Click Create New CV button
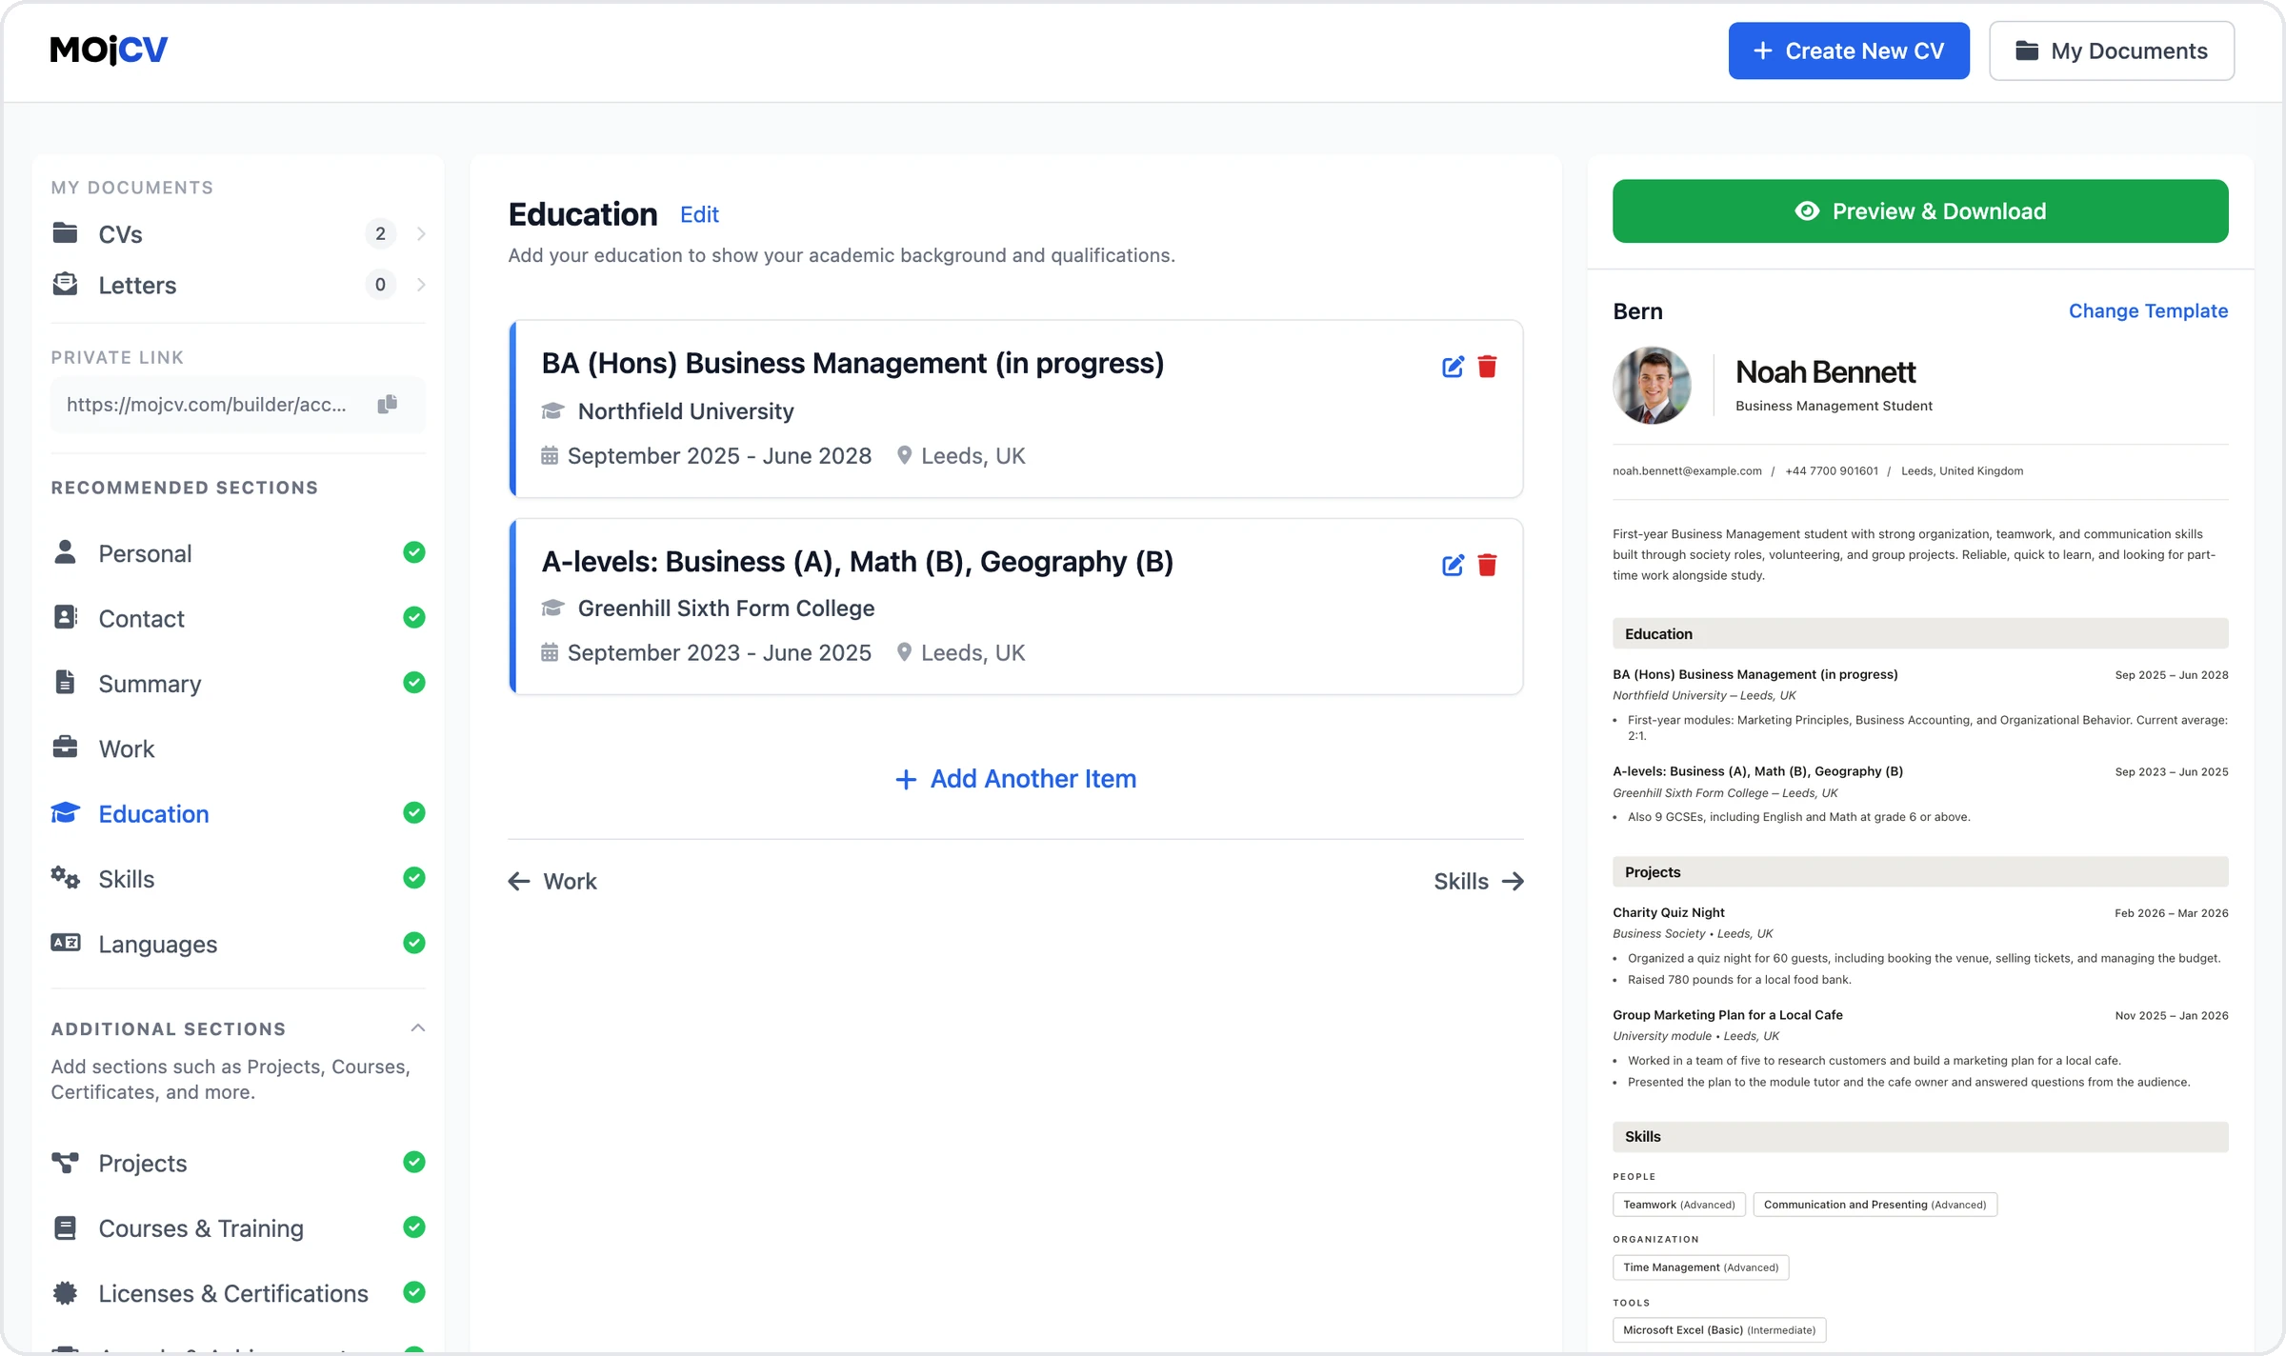This screenshot has width=2286, height=1356. click(x=1849, y=50)
